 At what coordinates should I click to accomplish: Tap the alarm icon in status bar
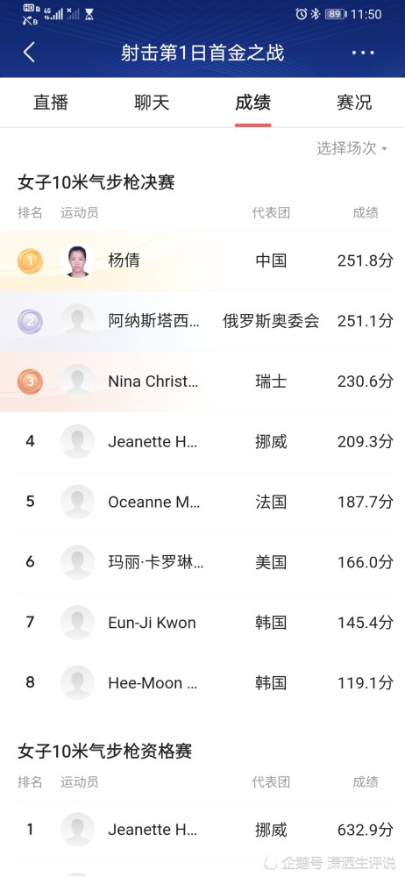(x=302, y=14)
